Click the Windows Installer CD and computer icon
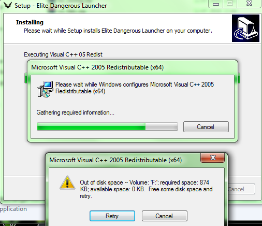 (45, 89)
